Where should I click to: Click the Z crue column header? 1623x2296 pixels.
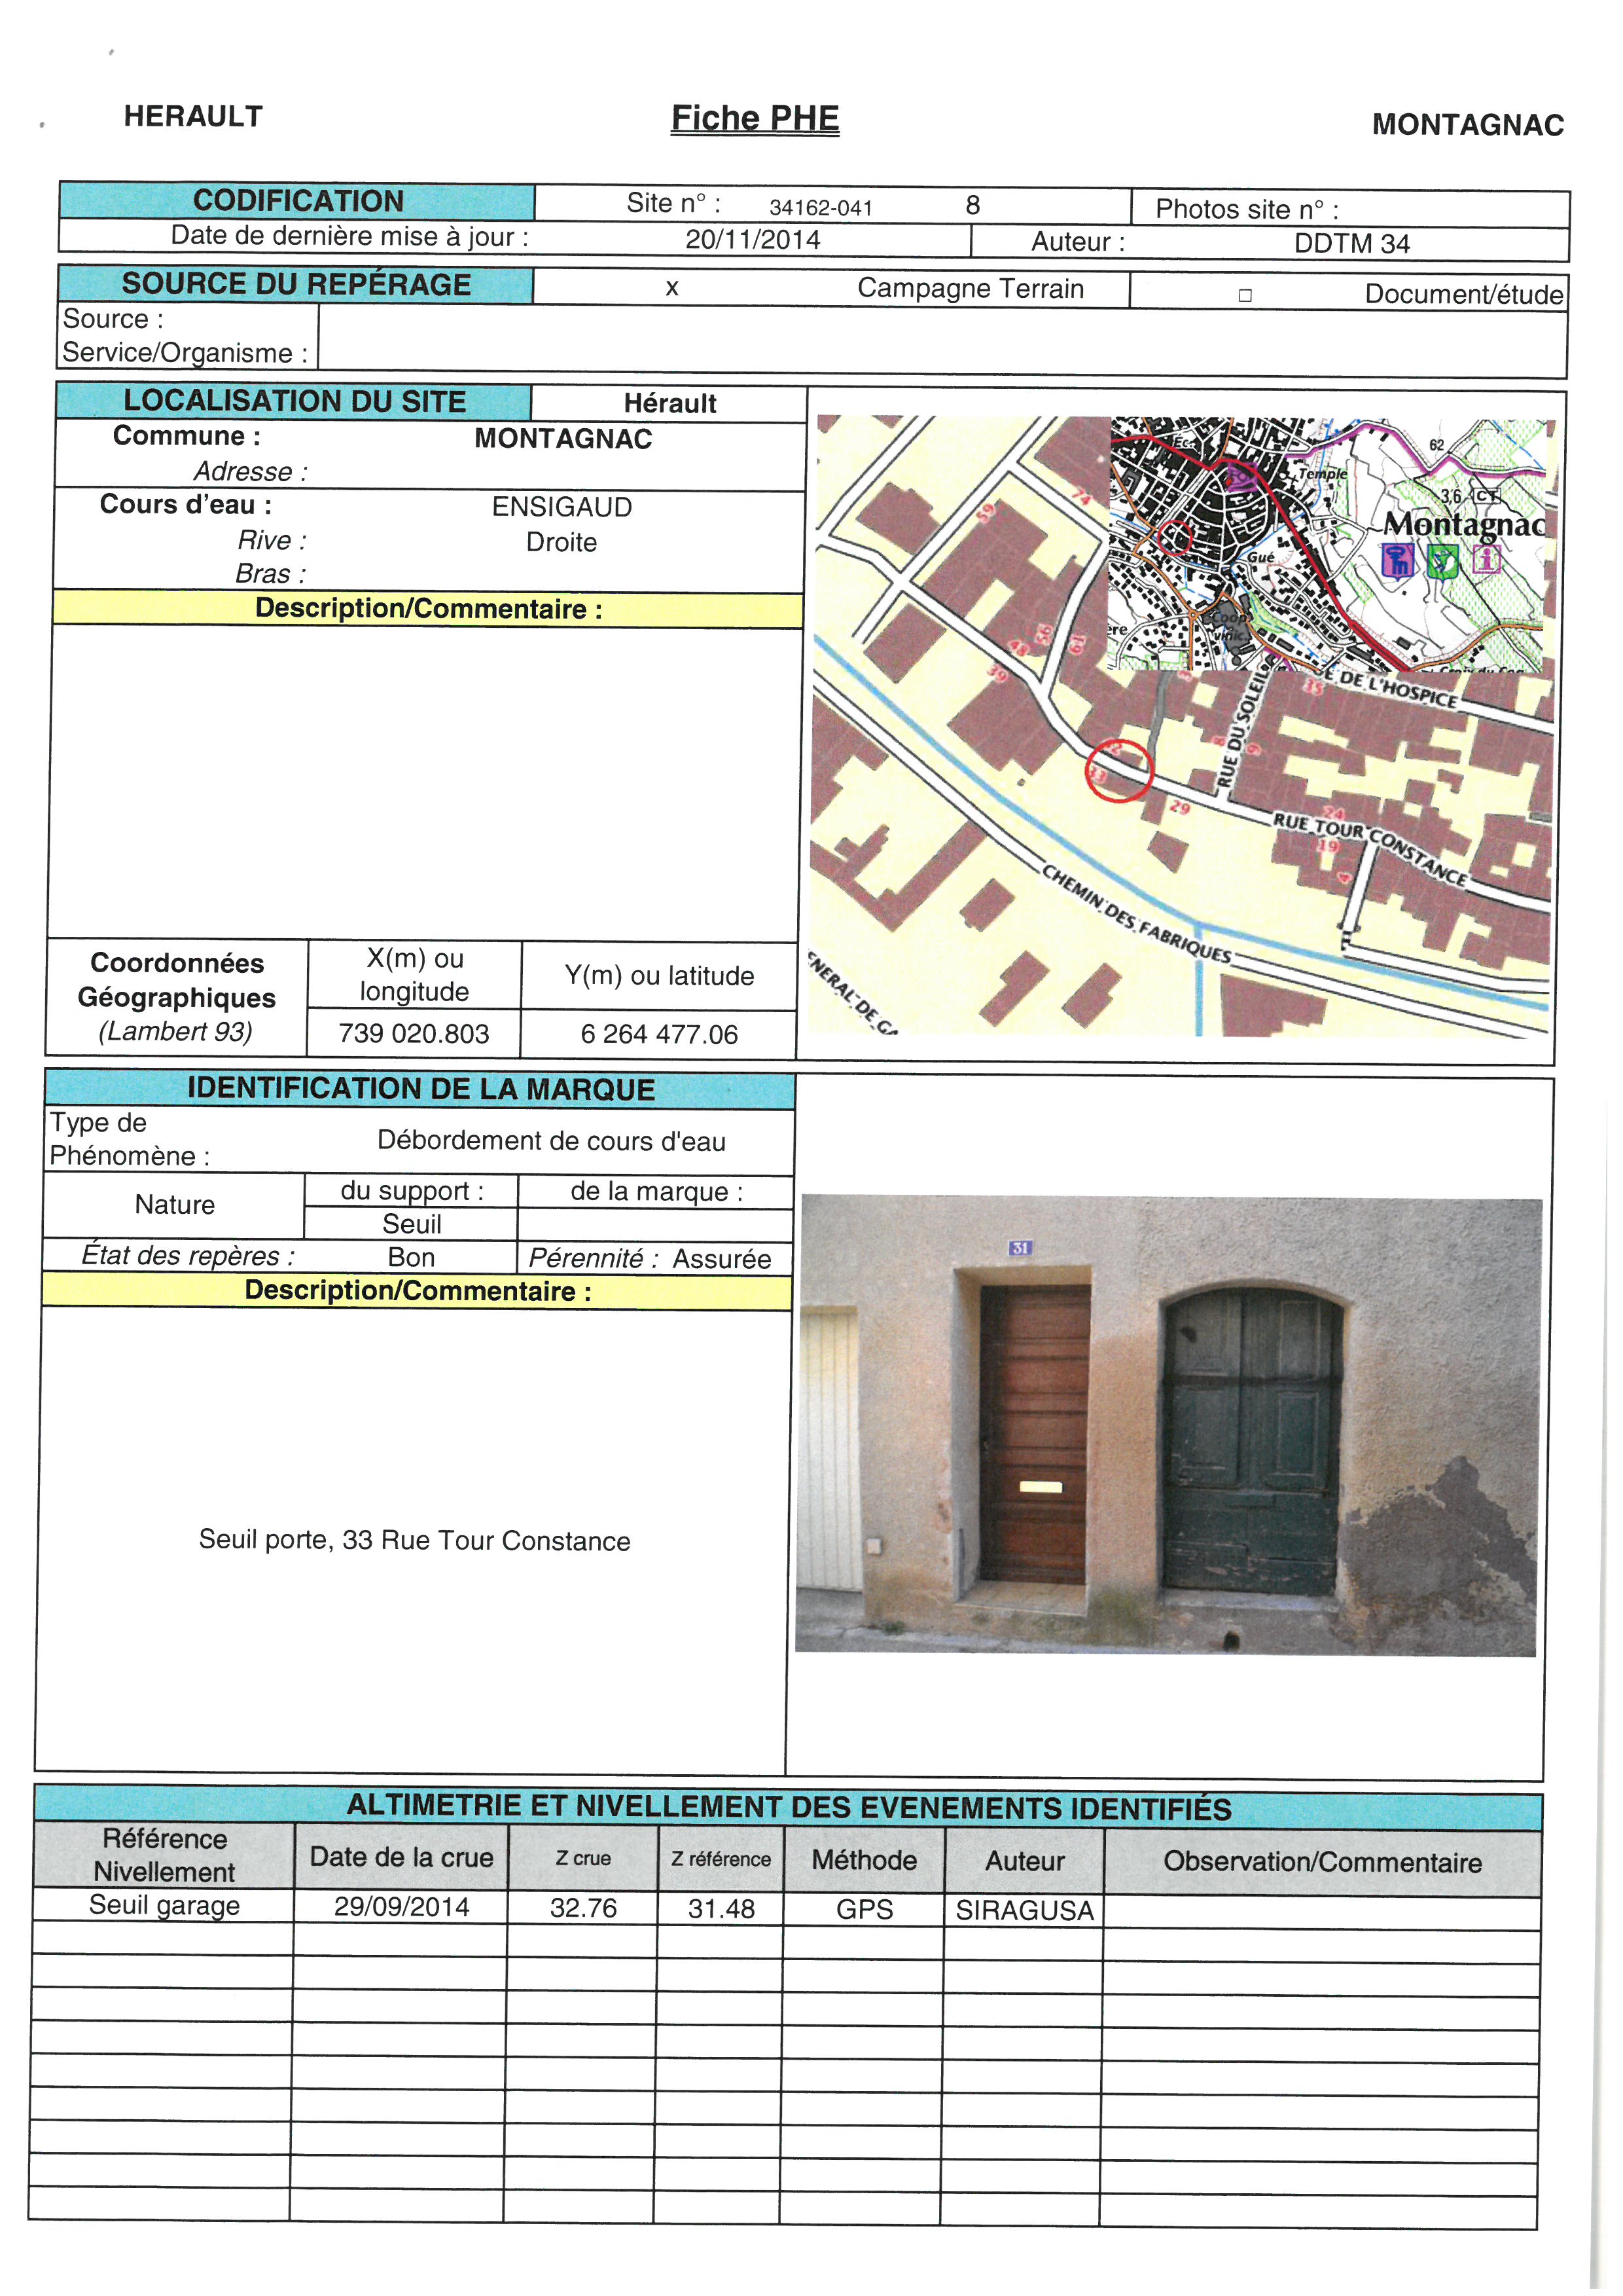(x=584, y=1859)
